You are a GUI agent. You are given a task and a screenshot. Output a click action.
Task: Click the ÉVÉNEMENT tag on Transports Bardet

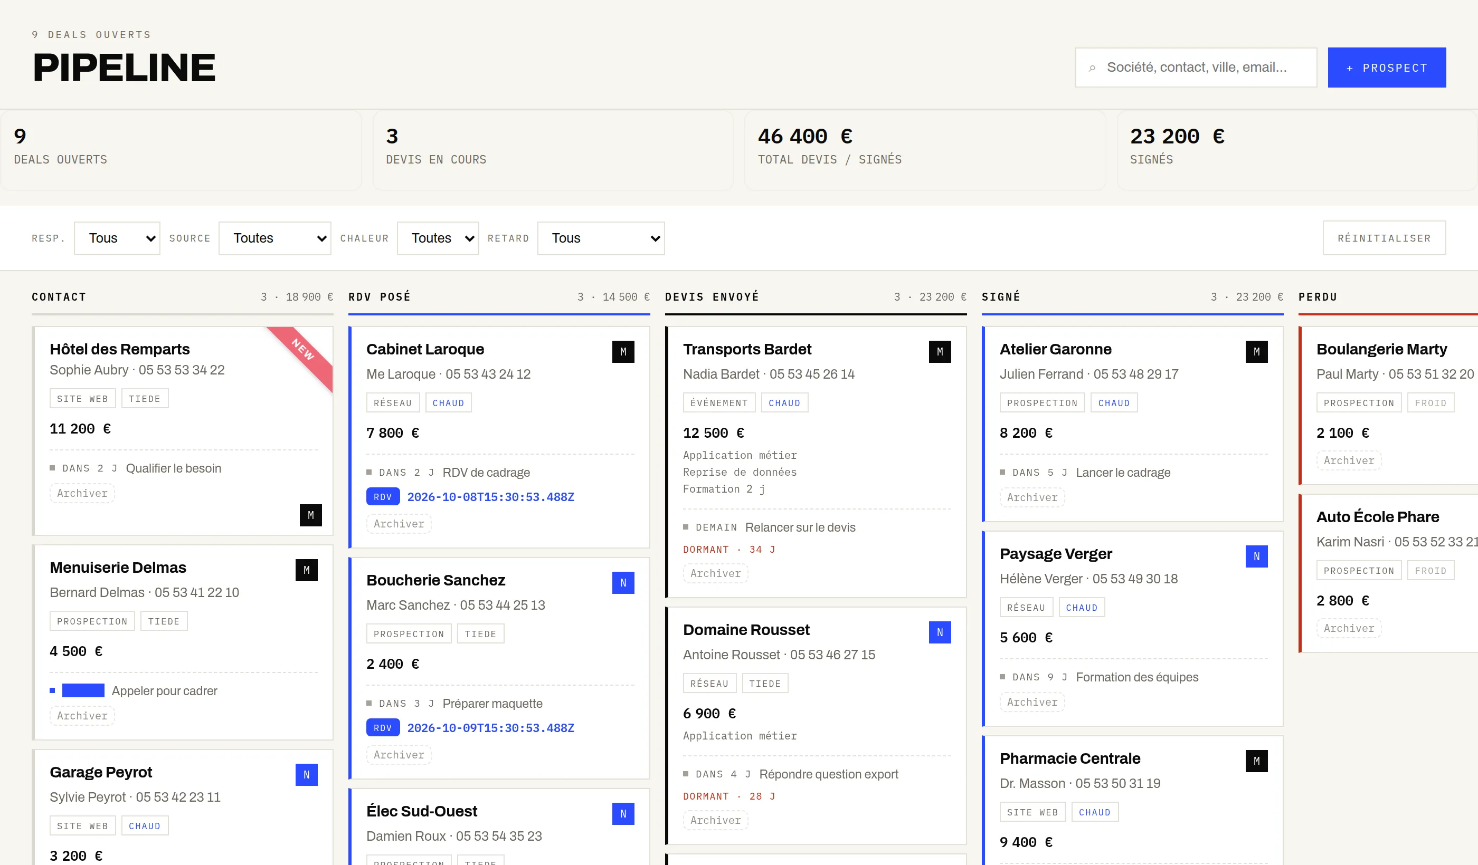[719, 402]
